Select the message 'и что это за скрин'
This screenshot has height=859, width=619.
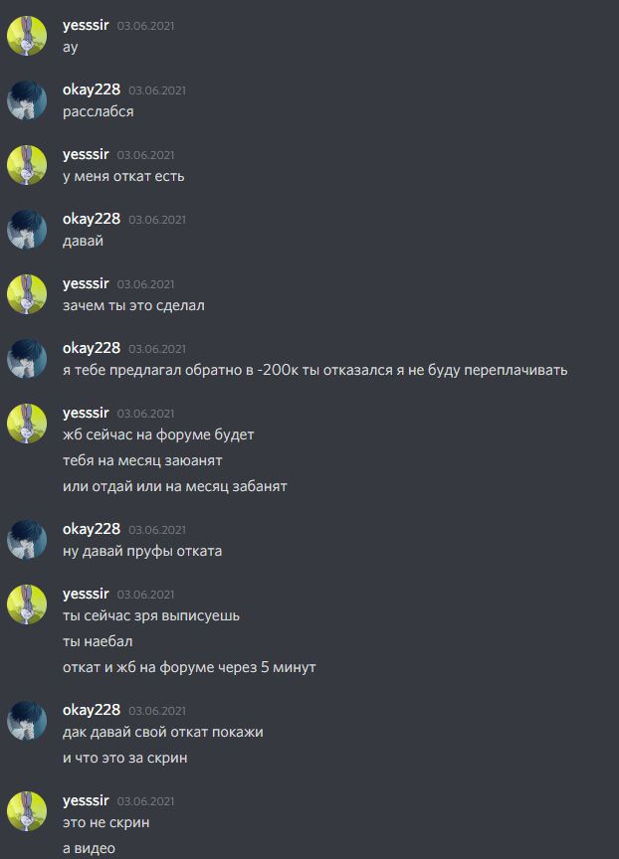[x=125, y=759]
